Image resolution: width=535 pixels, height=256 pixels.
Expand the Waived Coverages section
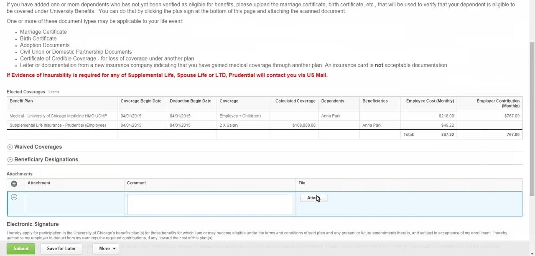[x=10, y=147]
